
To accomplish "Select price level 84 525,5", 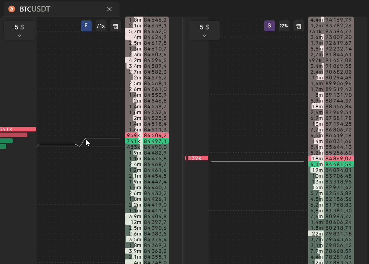I will click(x=155, y=118).
